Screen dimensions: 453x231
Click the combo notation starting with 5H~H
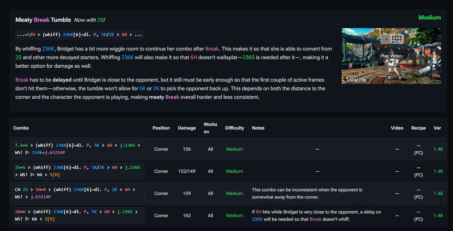(79, 216)
